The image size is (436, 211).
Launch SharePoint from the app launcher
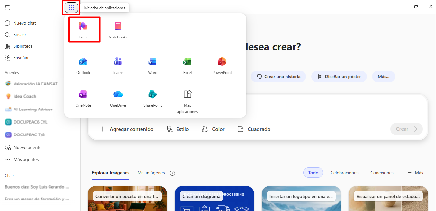pyautogui.click(x=153, y=99)
